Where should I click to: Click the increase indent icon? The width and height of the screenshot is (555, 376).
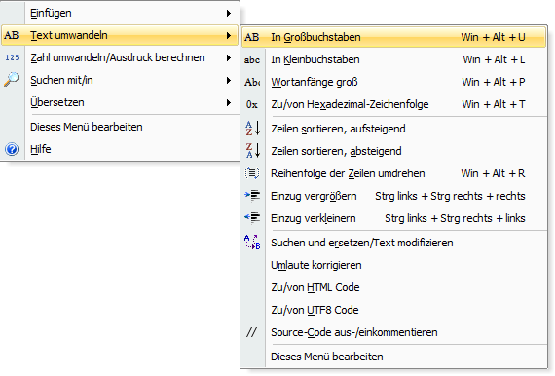252,196
